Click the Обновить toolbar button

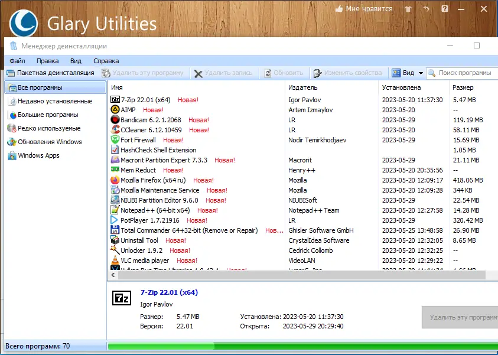tap(284, 73)
